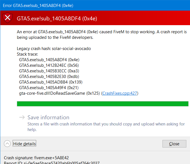Click the Hide details label
Viewport: 190px width, 164px height.
tap(24, 144)
